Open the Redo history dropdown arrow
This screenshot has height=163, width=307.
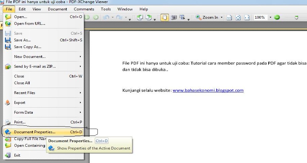[126, 17]
